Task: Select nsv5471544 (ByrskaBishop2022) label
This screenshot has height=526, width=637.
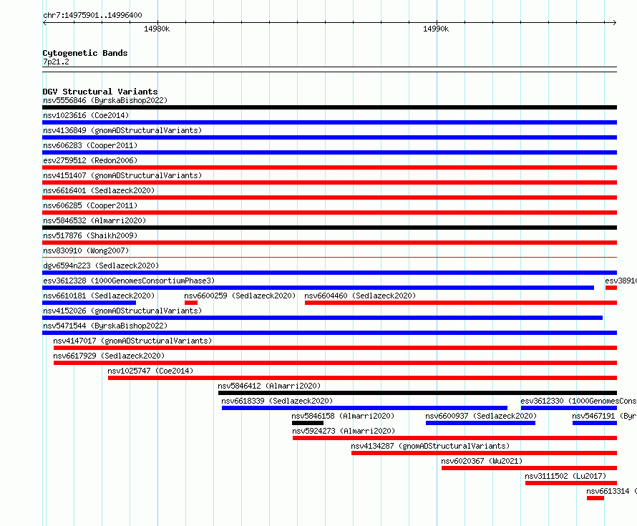Action: click(x=105, y=326)
